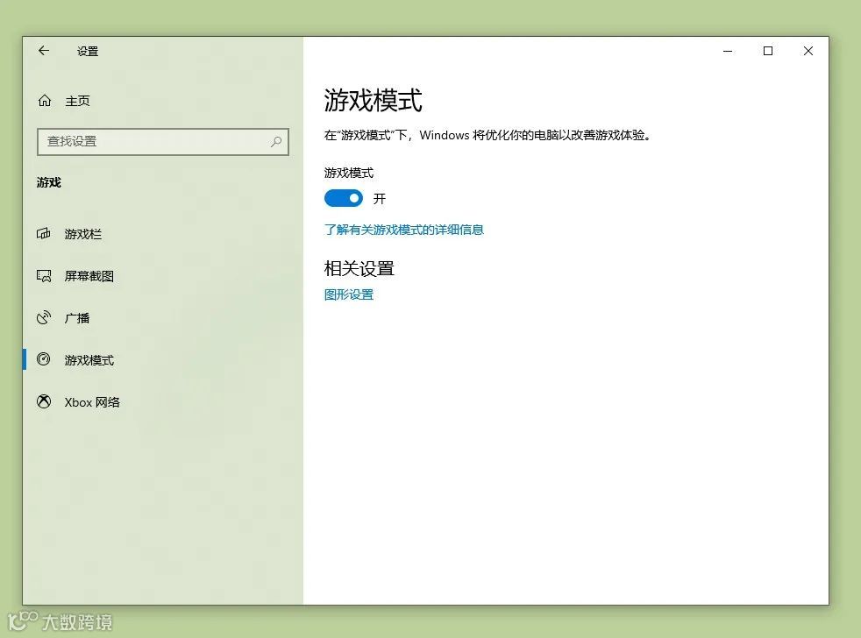Screen dimensions: 861x638
Task: Focus the 查找设置 search field
Action: point(162,142)
